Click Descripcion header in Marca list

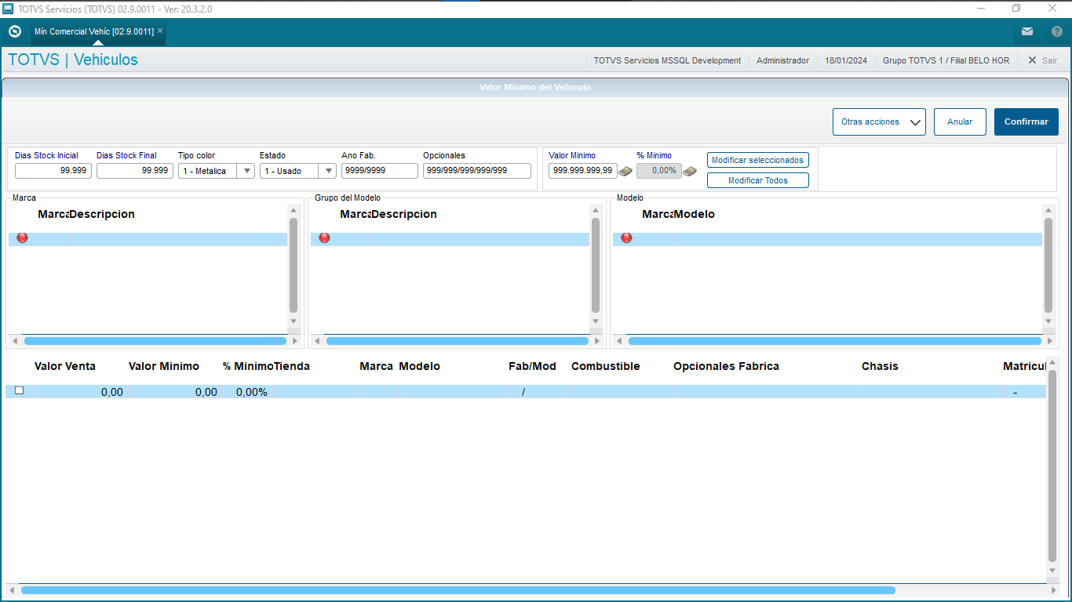(x=102, y=214)
